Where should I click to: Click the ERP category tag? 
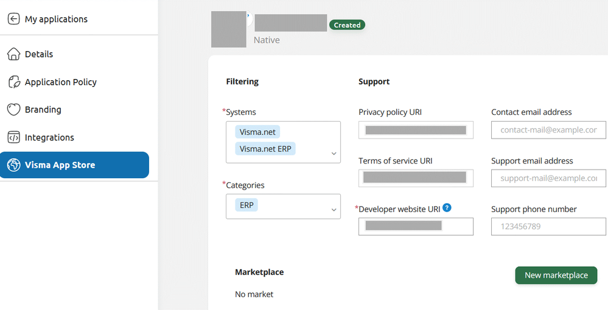[246, 205]
